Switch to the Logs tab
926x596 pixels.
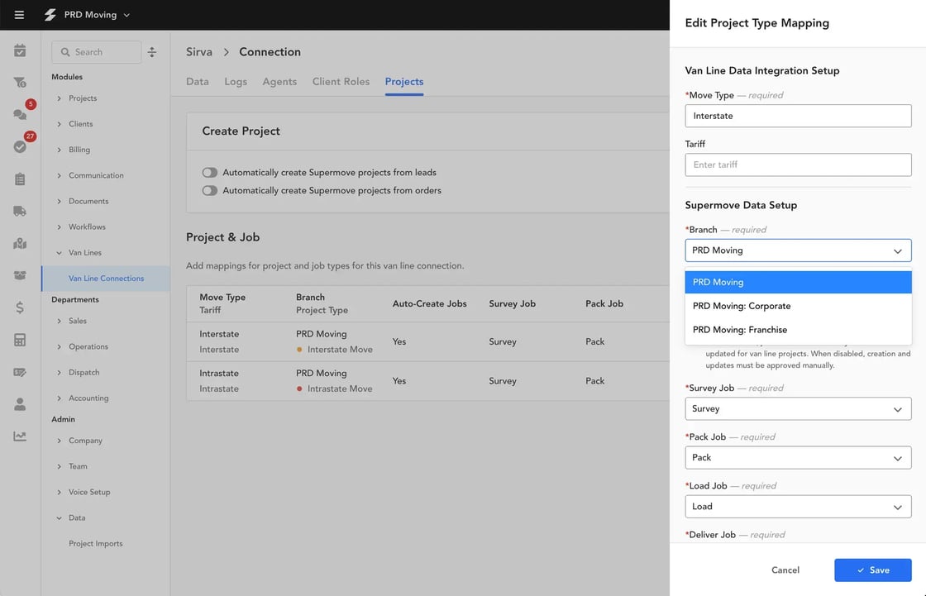[x=236, y=82]
